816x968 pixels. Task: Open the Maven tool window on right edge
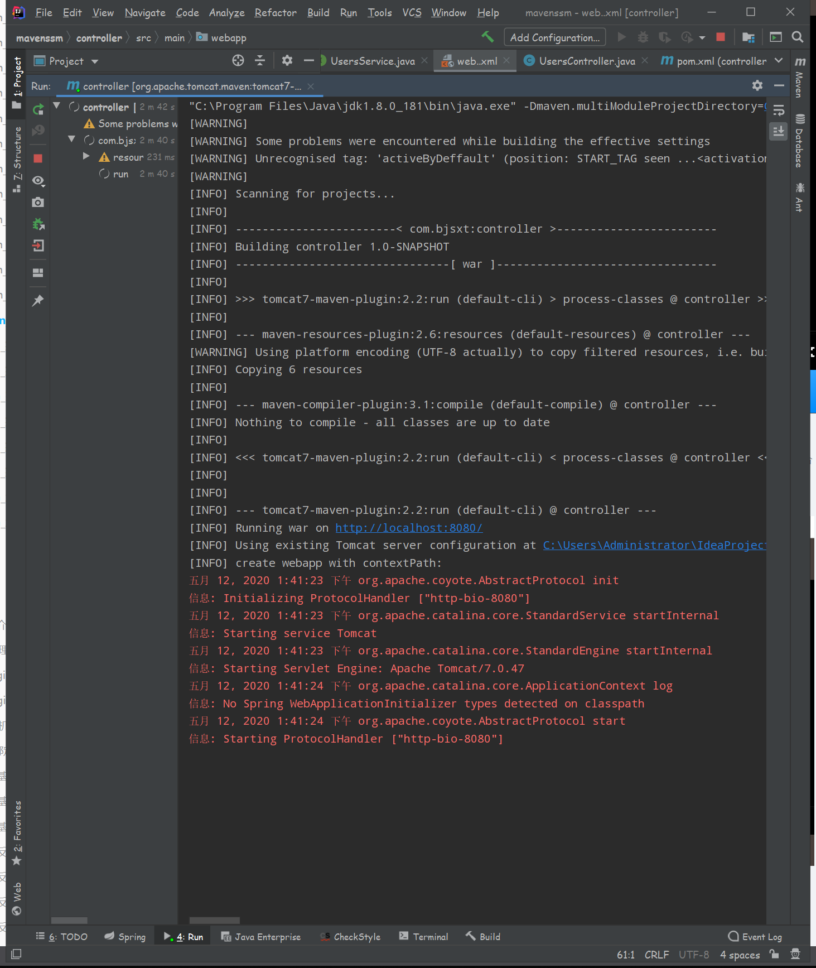(x=800, y=77)
